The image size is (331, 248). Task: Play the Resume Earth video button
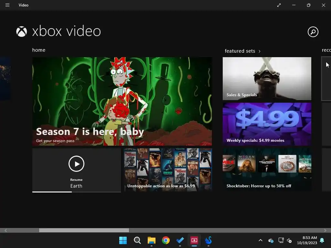pos(76,164)
